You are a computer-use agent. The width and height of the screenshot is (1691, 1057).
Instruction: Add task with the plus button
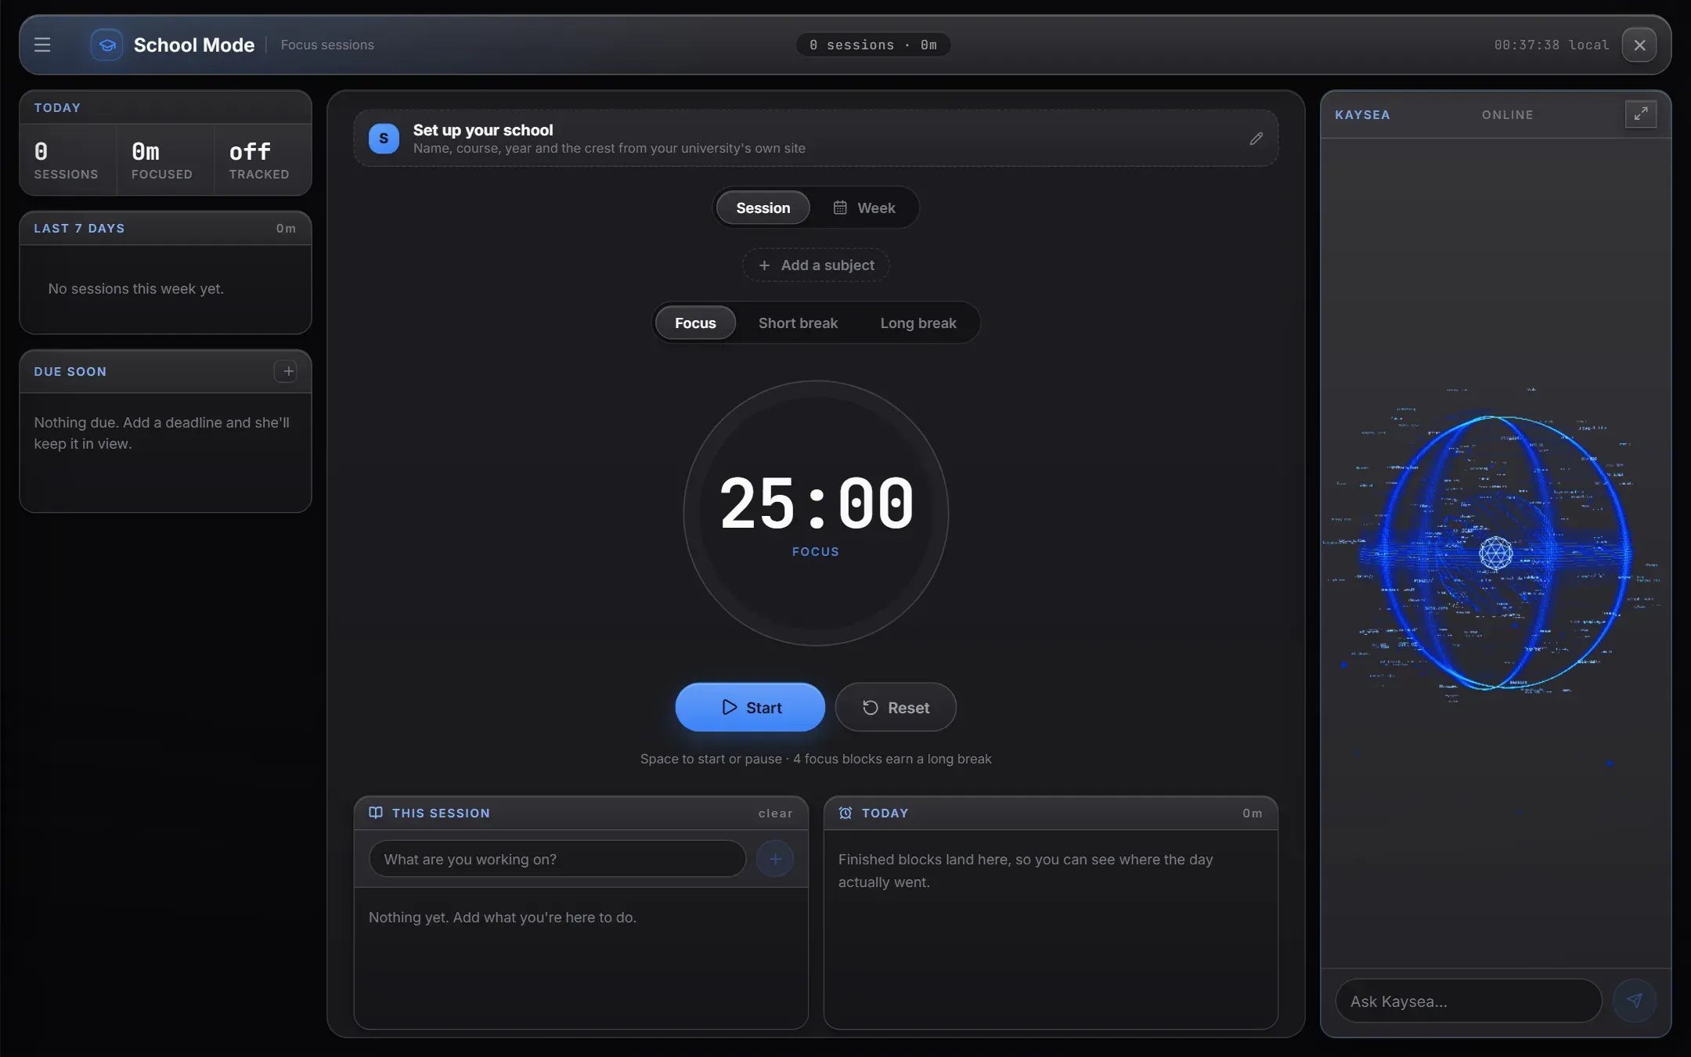(775, 859)
